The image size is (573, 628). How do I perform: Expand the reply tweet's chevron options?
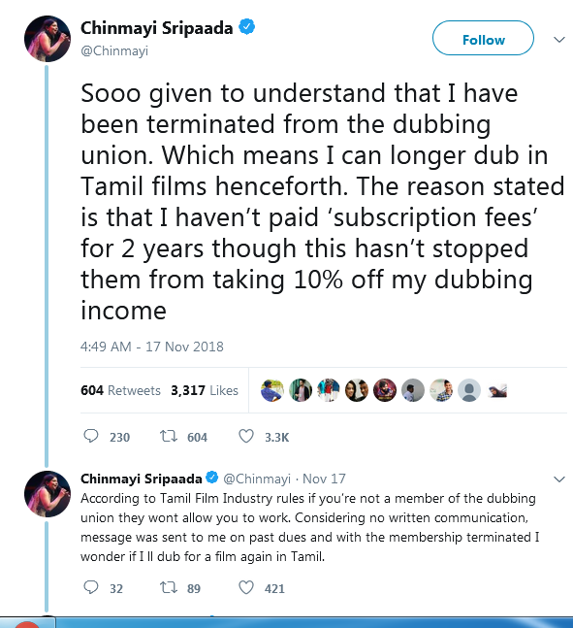point(559,479)
